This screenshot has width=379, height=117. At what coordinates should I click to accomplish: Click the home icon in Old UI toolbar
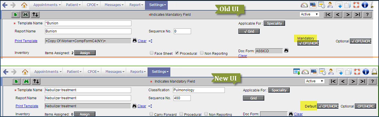(x=24, y=5)
